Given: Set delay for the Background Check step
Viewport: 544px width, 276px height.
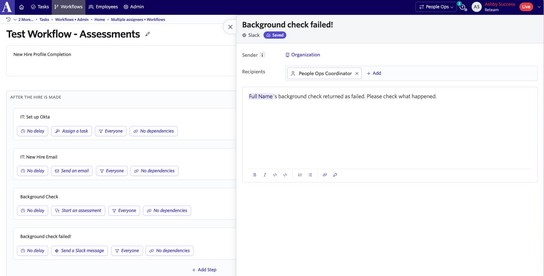Looking at the screenshot, I should (33, 211).
